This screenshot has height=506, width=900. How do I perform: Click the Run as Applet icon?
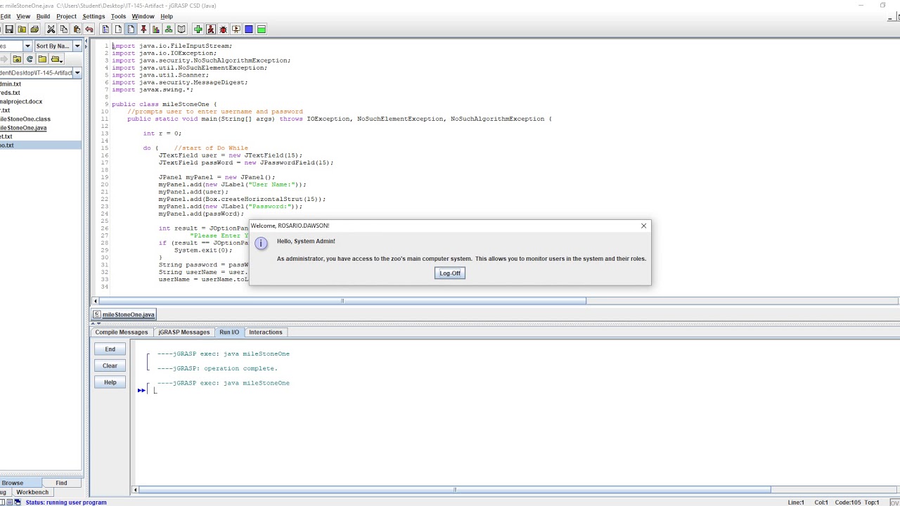[x=236, y=30]
